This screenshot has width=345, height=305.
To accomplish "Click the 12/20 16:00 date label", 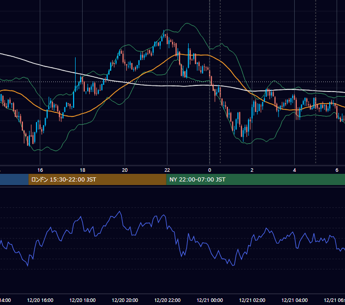I will pos(40,300).
